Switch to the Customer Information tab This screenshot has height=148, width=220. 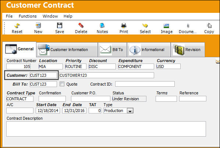tap(67, 50)
